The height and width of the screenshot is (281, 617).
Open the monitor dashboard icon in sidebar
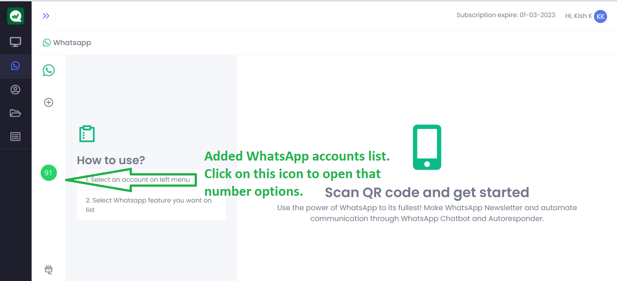coord(15,42)
